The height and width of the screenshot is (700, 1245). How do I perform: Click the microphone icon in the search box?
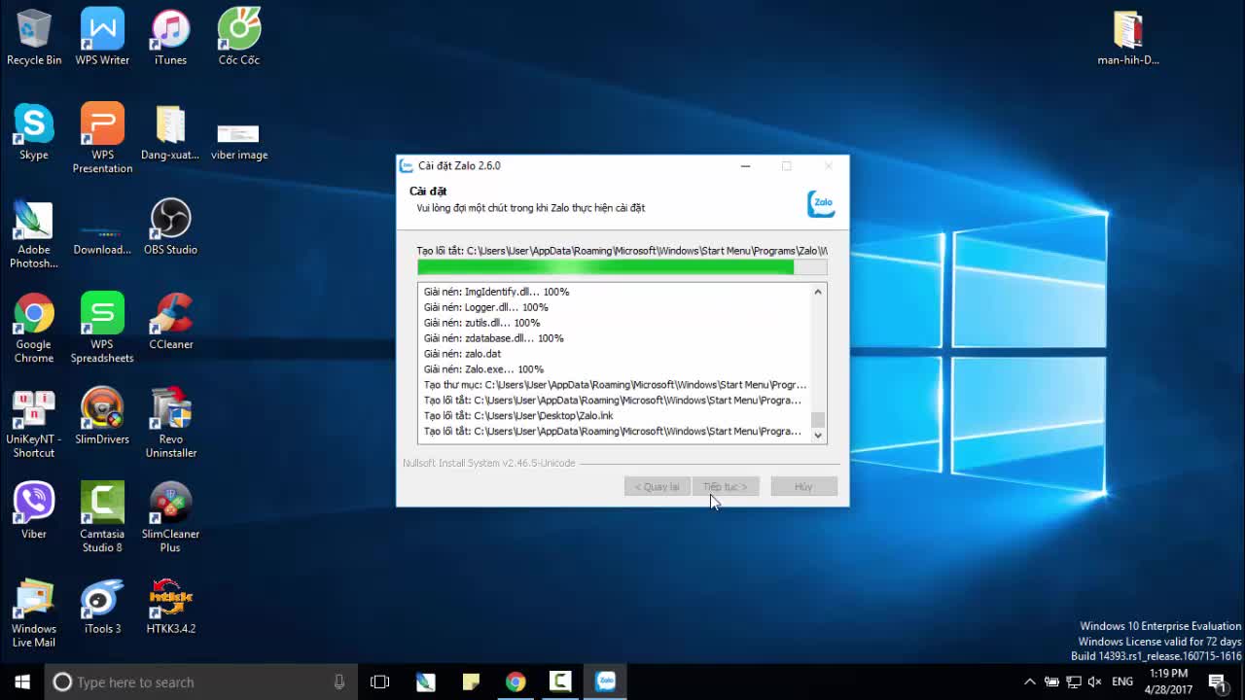(x=339, y=682)
